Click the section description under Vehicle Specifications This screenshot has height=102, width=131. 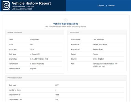point(66,27)
